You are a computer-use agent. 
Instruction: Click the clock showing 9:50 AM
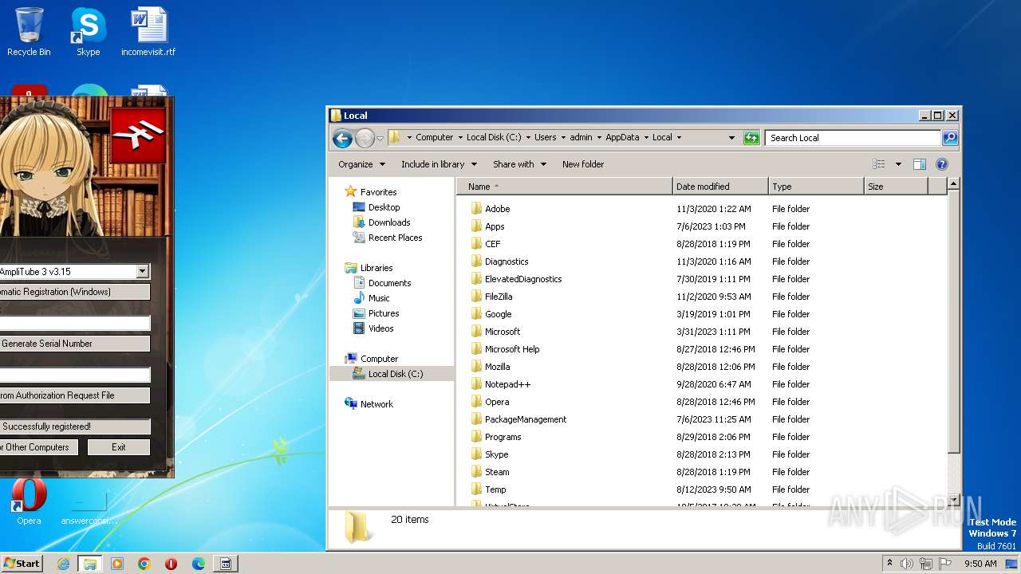pos(980,564)
